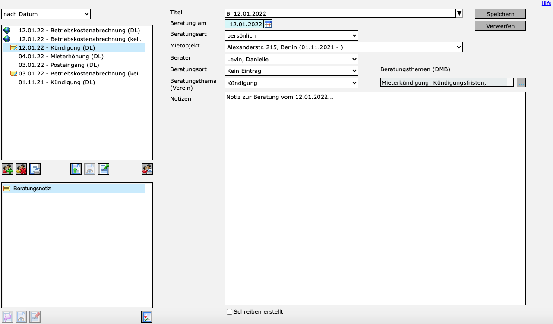Click the people with printer icon
This screenshot has height=324, width=553.
click(147, 169)
